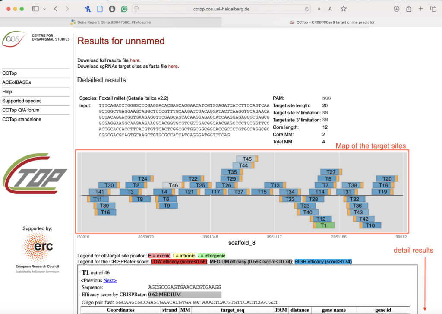442x314 pixels.
Task: Open the Safari downloads list
Action: pos(396,9)
